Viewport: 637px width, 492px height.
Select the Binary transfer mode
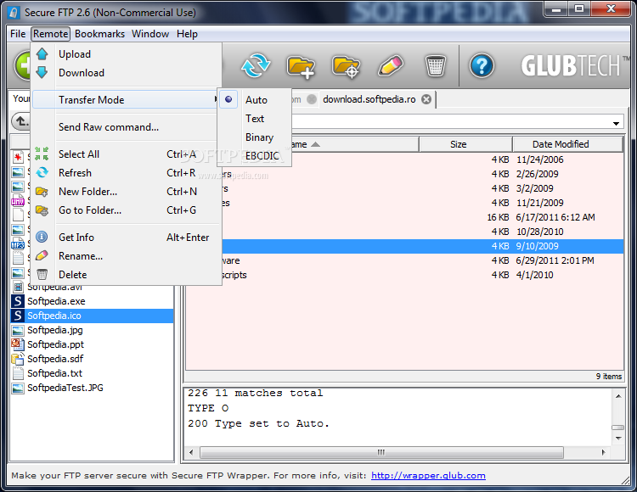coord(255,137)
